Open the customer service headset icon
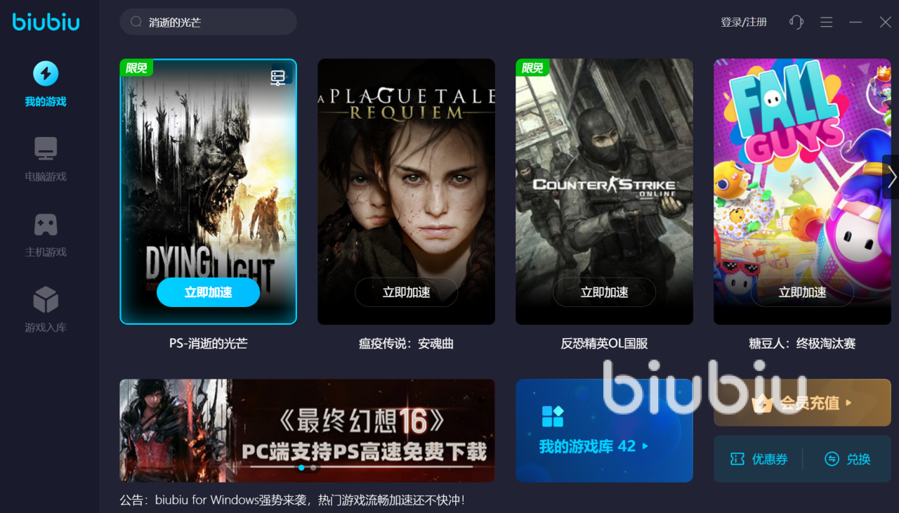The width and height of the screenshot is (899, 513). (796, 22)
